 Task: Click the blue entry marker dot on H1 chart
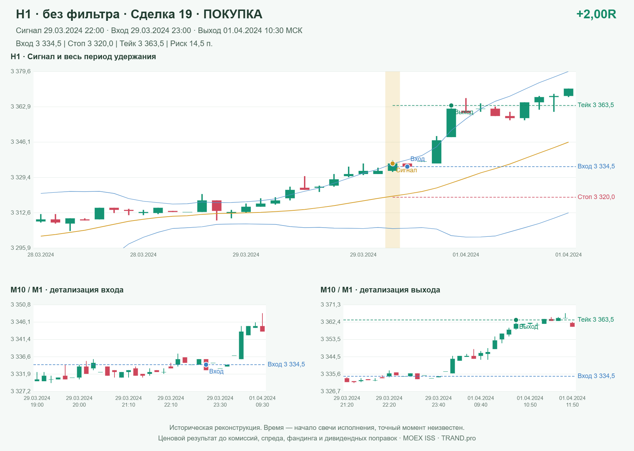click(x=407, y=167)
